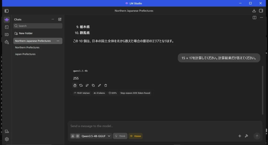Toggle the right sidebar panel icon

tap(261, 11)
